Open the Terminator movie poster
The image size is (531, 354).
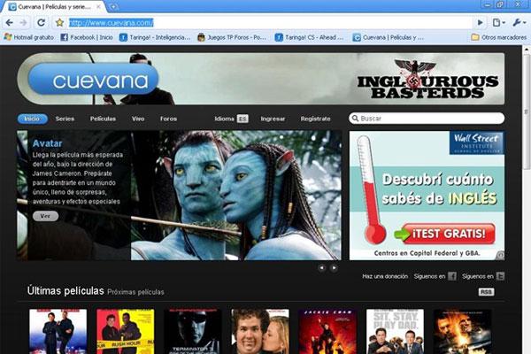pos(193,331)
